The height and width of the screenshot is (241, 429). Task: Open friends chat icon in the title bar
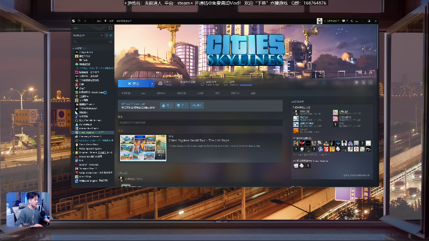(344, 21)
